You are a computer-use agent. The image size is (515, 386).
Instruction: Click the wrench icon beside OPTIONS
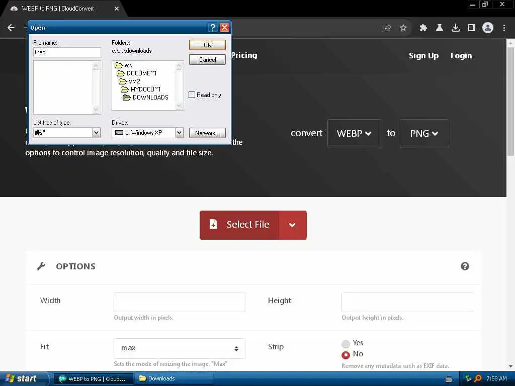click(x=41, y=266)
